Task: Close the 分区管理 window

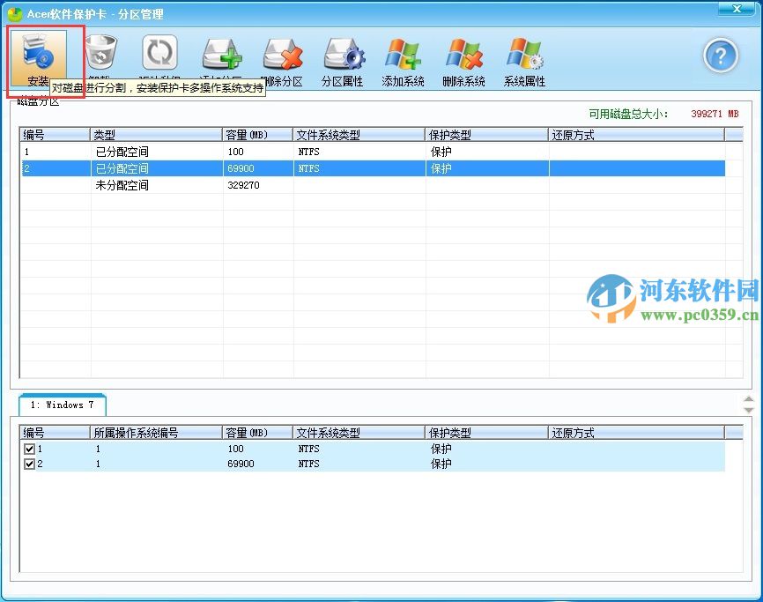Action: click(737, 8)
